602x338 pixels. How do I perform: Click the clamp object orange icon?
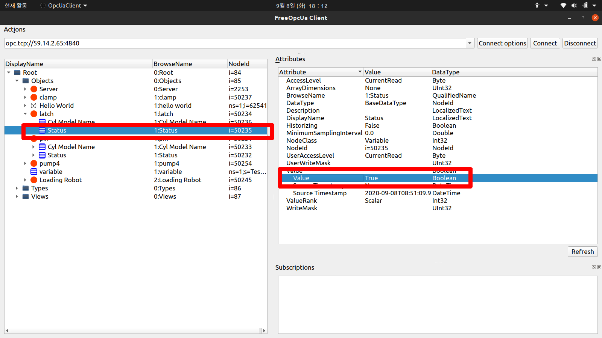click(34, 97)
